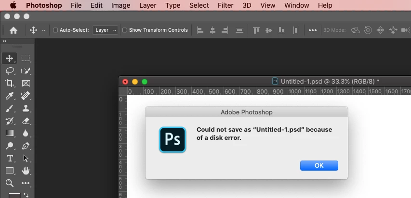Image resolution: width=411 pixels, height=198 pixels.
Task: Select the Hand tool
Action: (26, 171)
